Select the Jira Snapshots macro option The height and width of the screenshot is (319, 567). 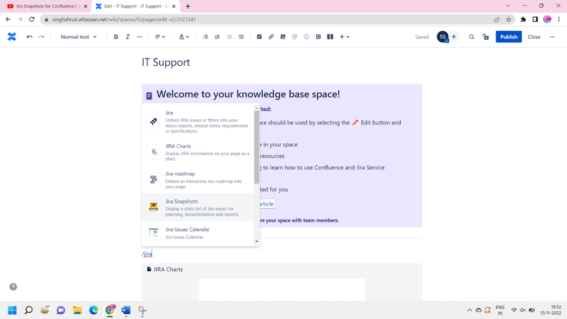(x=198, y=207)
